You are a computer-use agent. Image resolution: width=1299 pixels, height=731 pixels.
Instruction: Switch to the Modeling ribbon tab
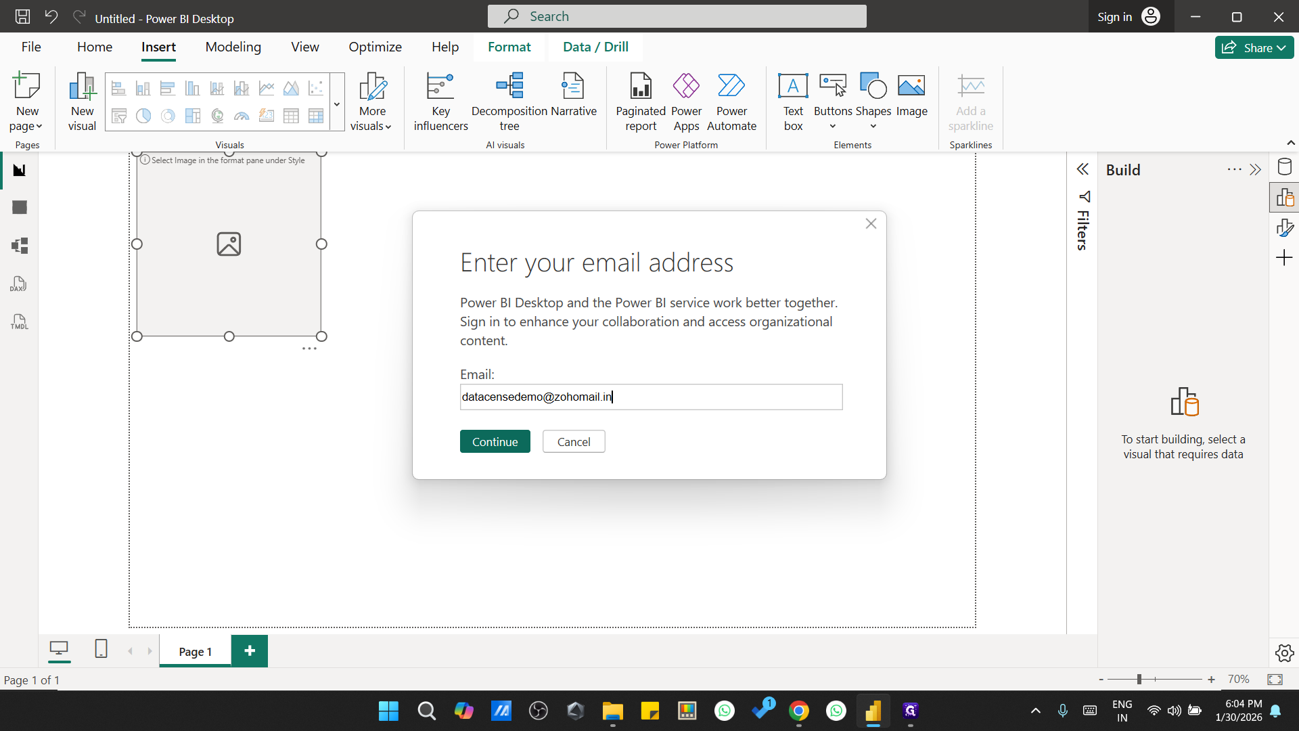[x=233, y=47]
